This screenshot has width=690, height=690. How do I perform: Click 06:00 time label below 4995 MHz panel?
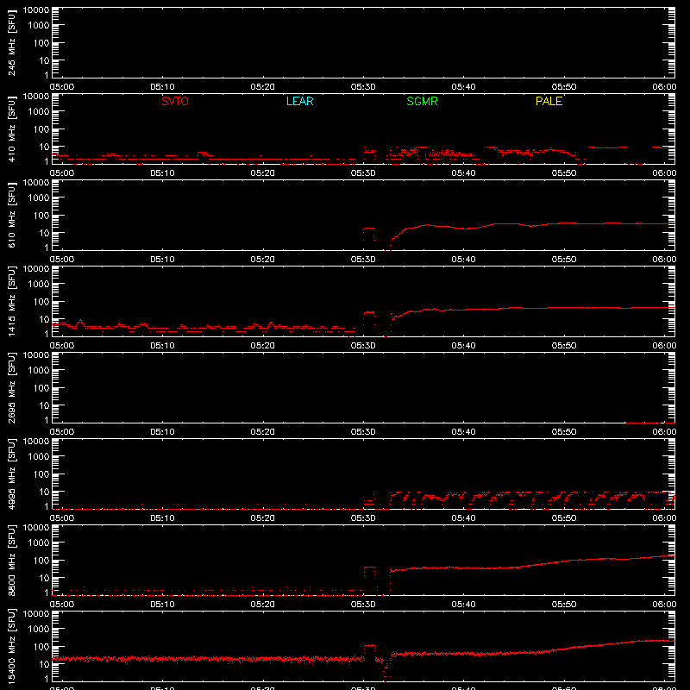point(664,518)
